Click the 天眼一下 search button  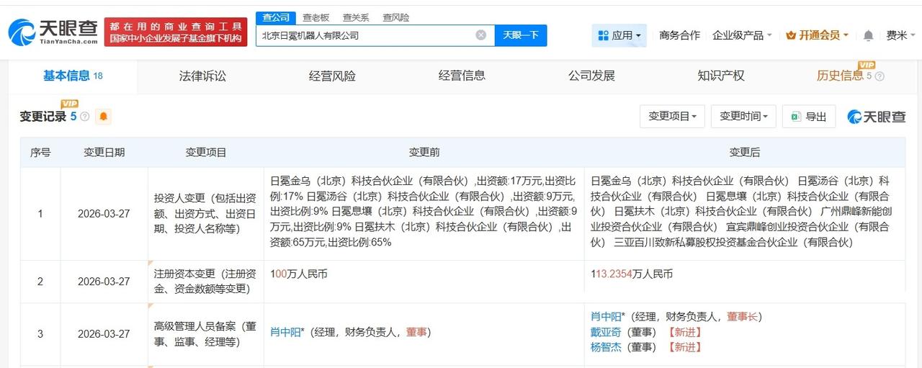pyautogui.click(x=521, y=35)
